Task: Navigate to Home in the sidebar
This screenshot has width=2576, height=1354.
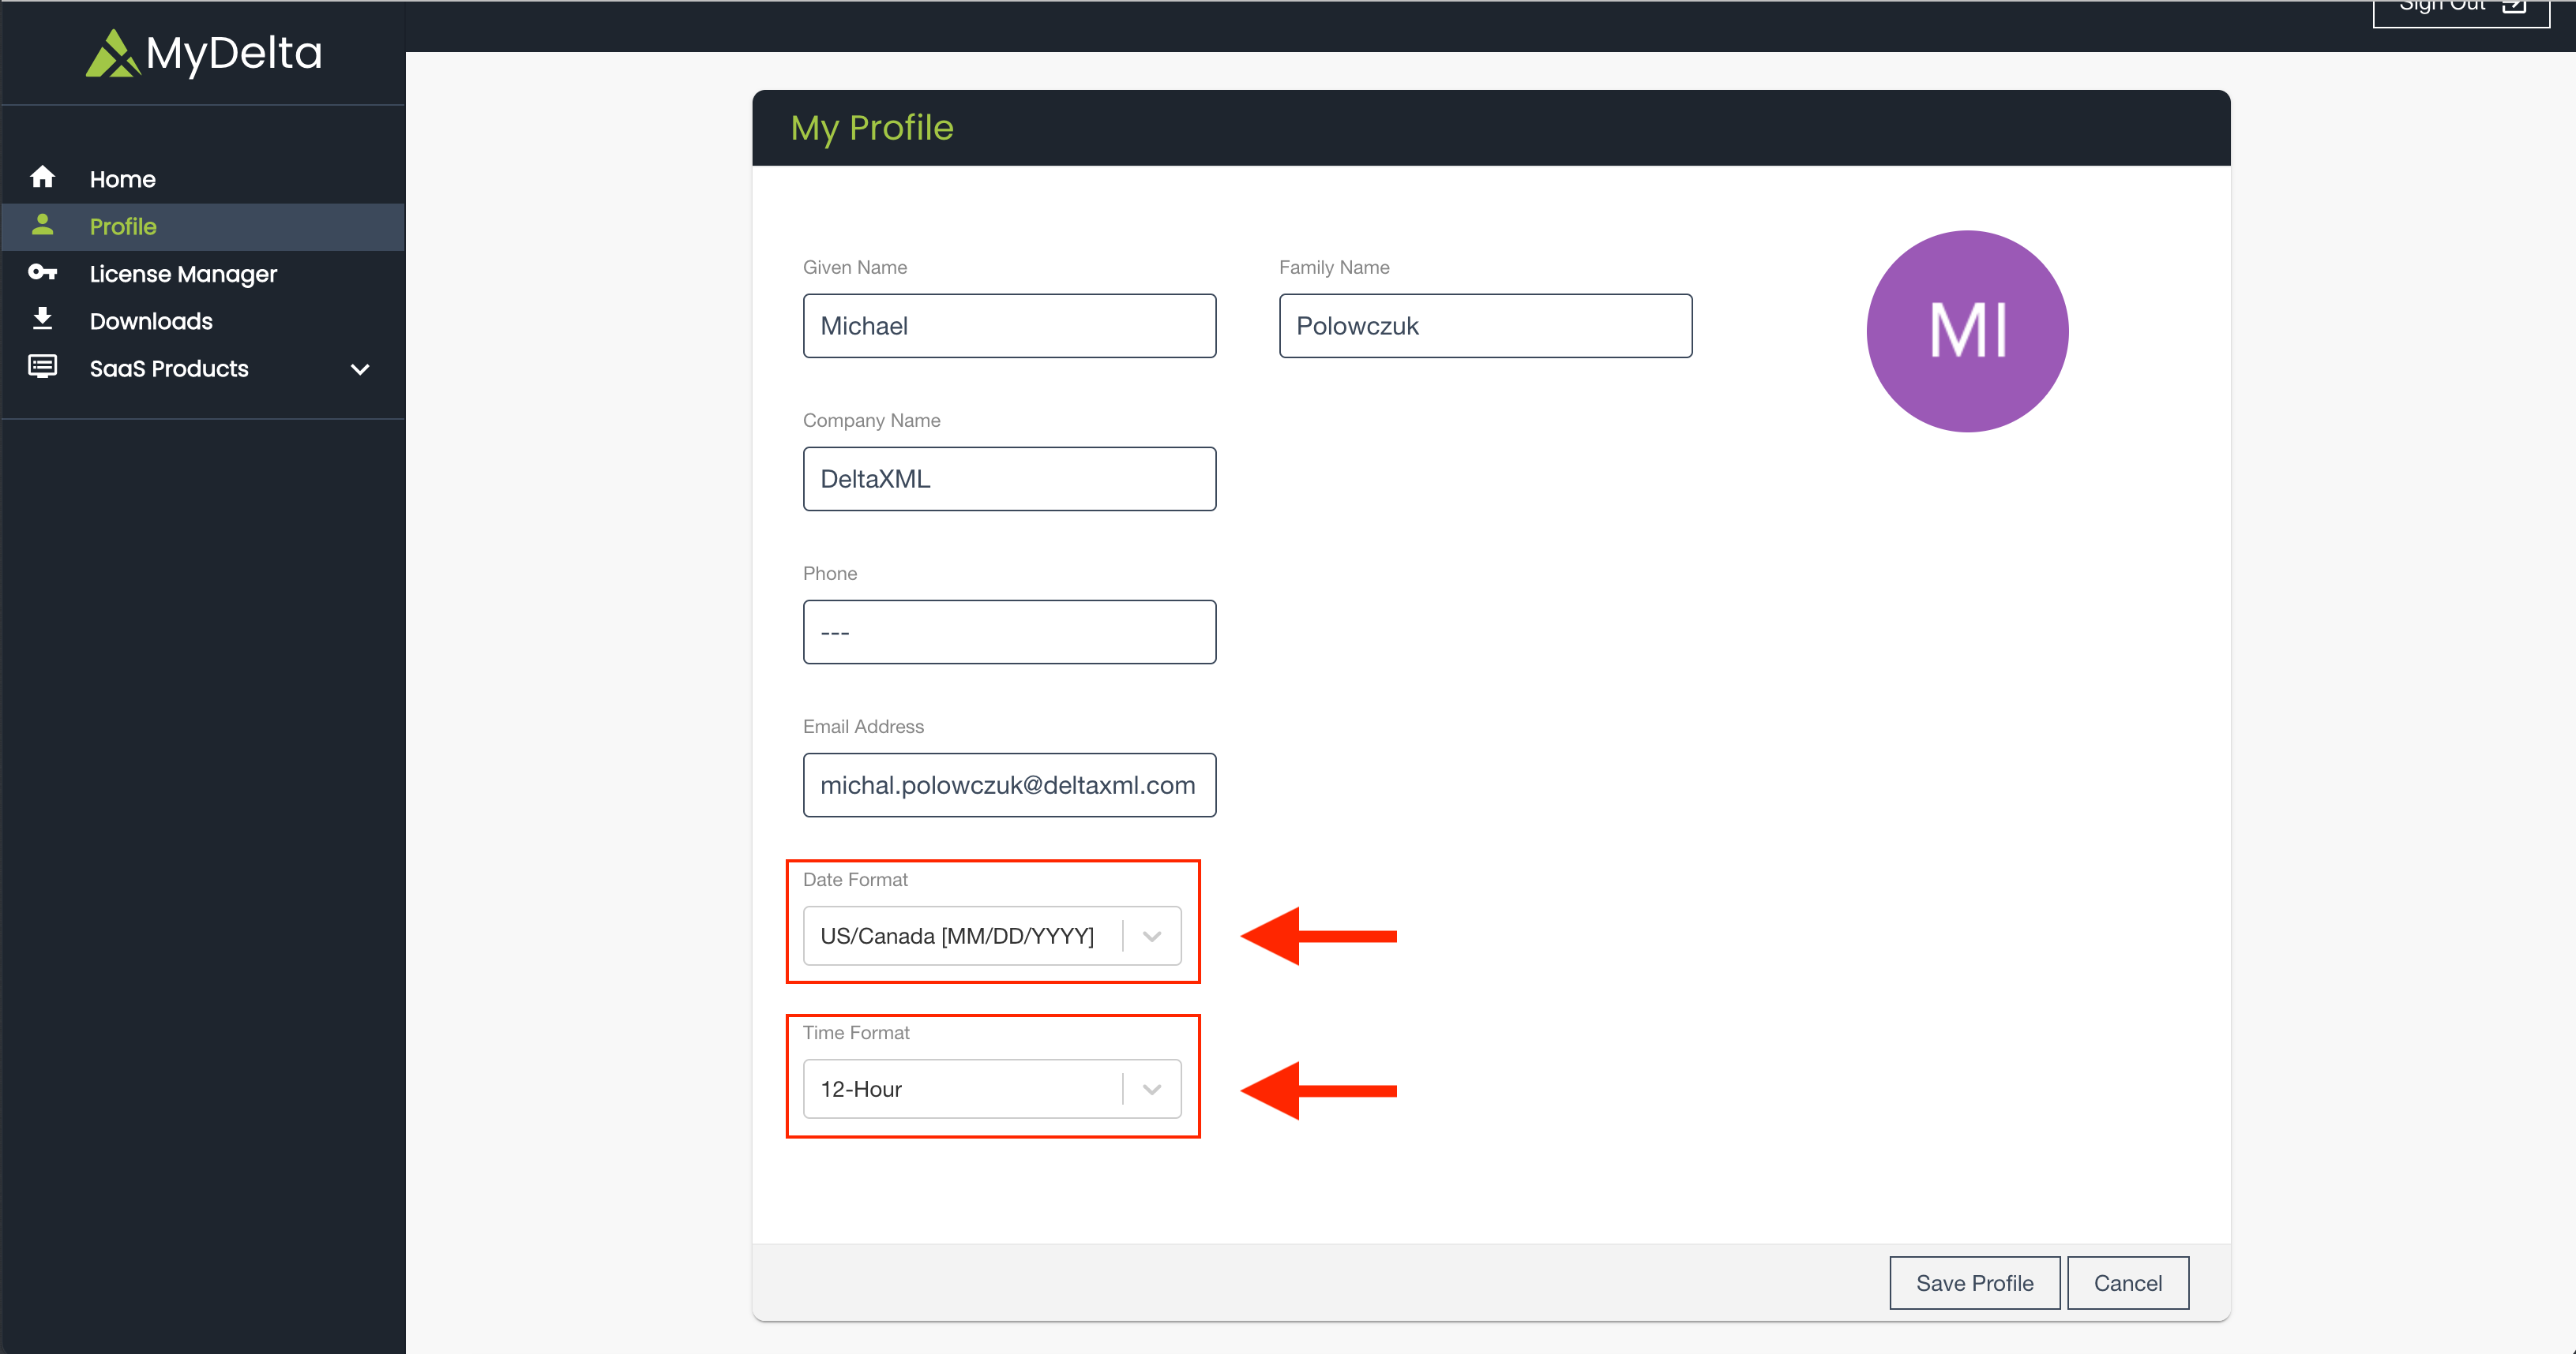Action: click(x=122, y=178)
